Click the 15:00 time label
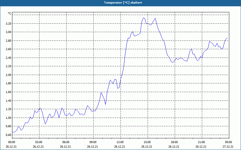The image size is (241, 150). point(148,142)
